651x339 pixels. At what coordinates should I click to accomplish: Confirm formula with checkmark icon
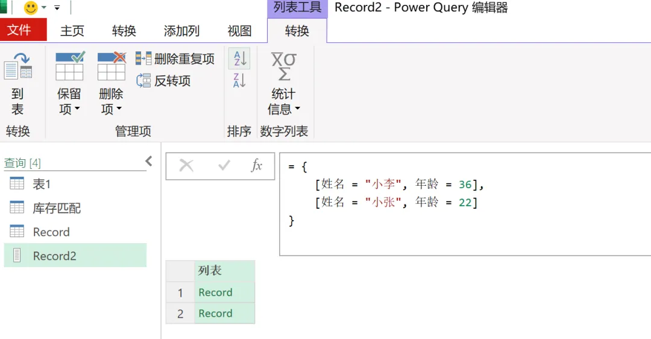(224, 166)
